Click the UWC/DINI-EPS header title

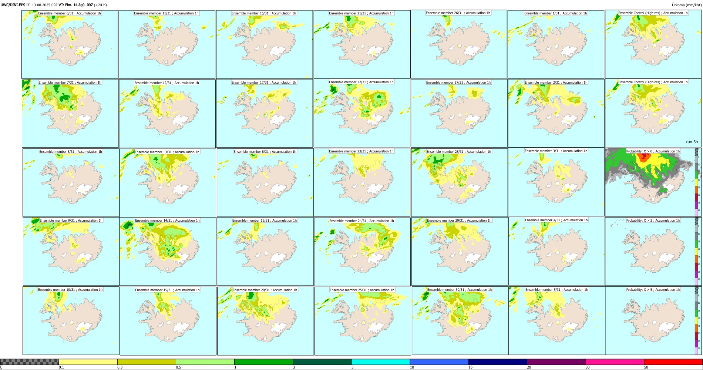coord(13,5)
